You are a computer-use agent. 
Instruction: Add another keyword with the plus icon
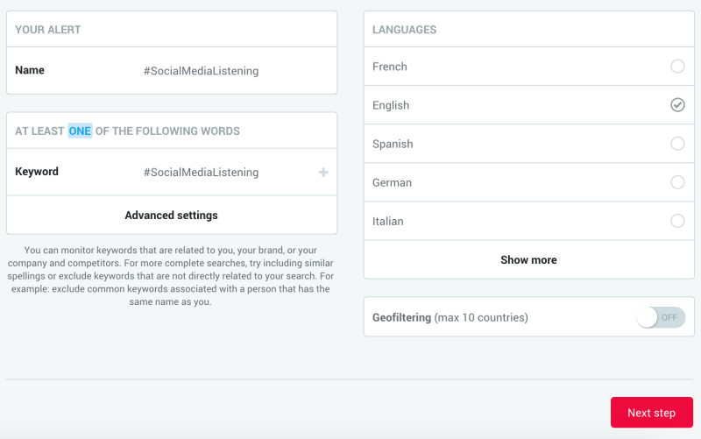(x=323, y=172)
